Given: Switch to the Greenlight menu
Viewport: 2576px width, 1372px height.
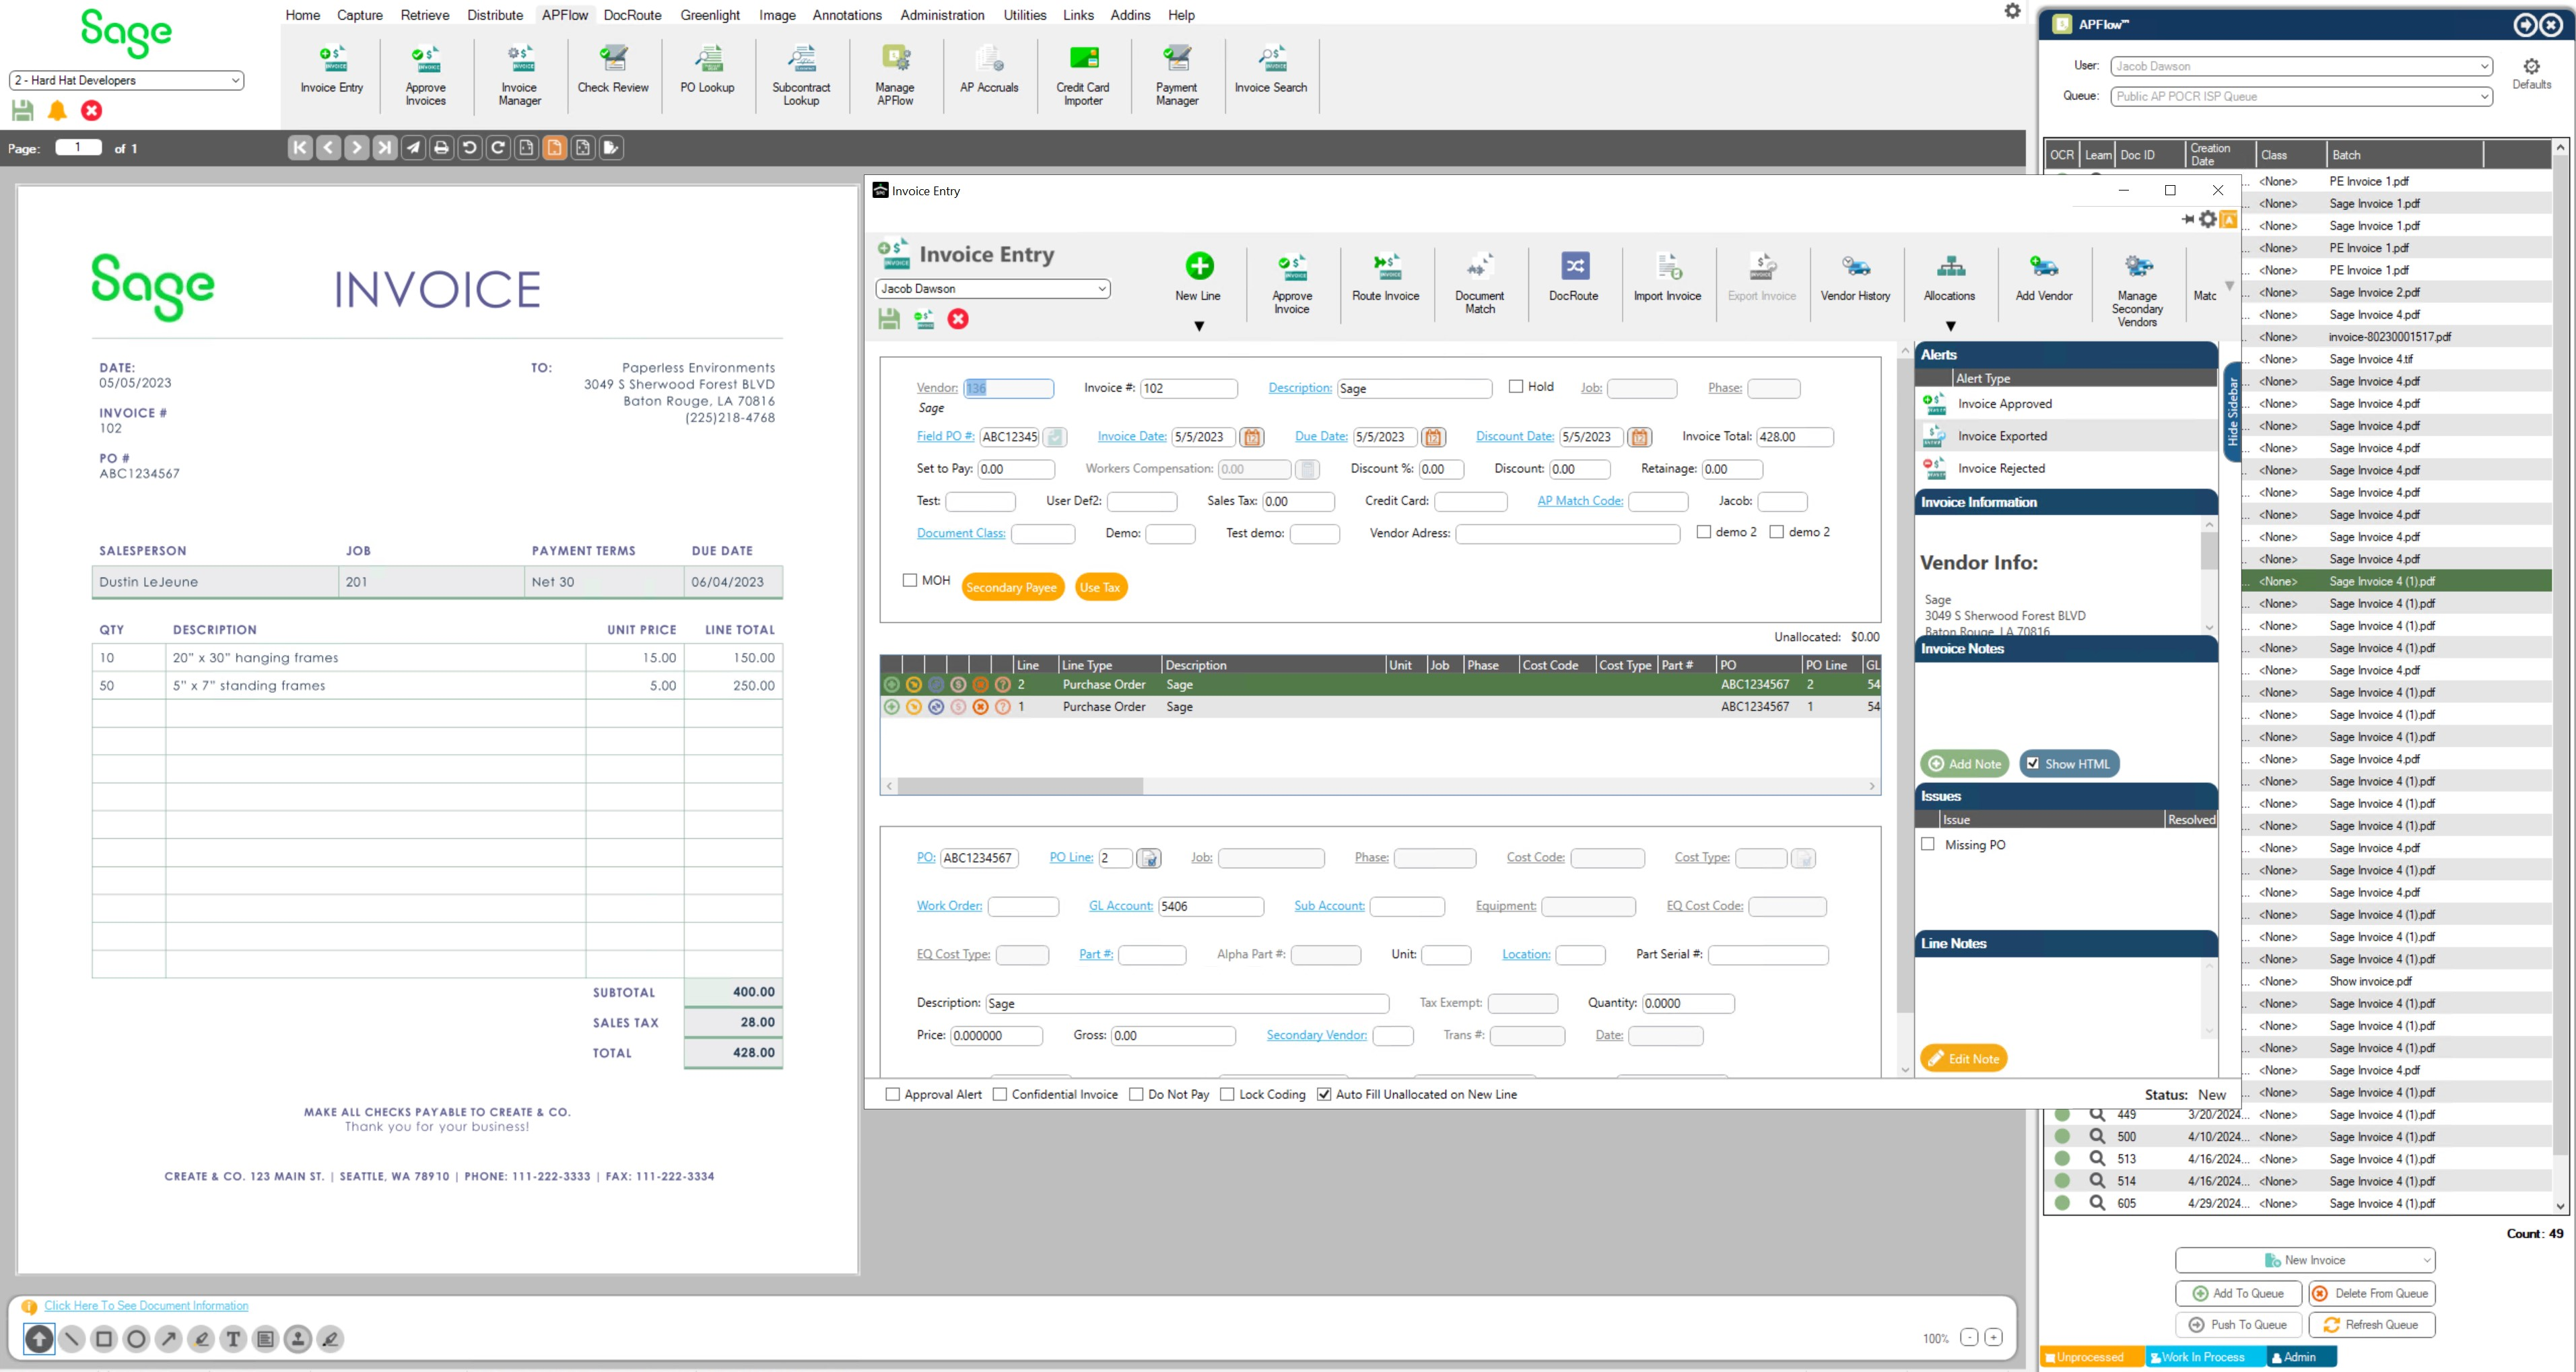Looking at the screenshot, I should point(710,15).
